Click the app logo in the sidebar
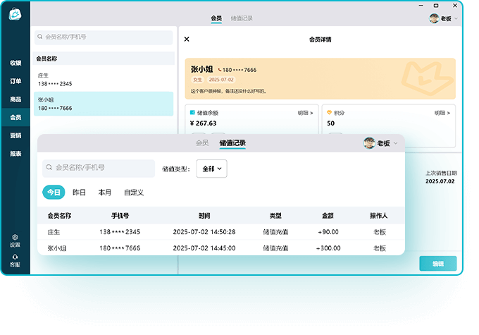This screenshot has width=479, height=335. pos(15,14)
